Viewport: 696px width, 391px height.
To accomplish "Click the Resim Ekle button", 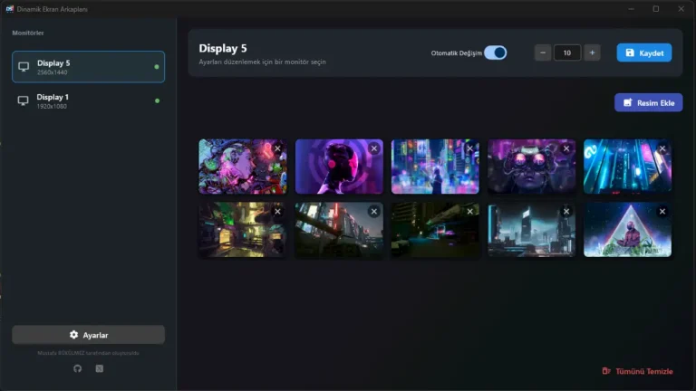I will click(648, 102).
